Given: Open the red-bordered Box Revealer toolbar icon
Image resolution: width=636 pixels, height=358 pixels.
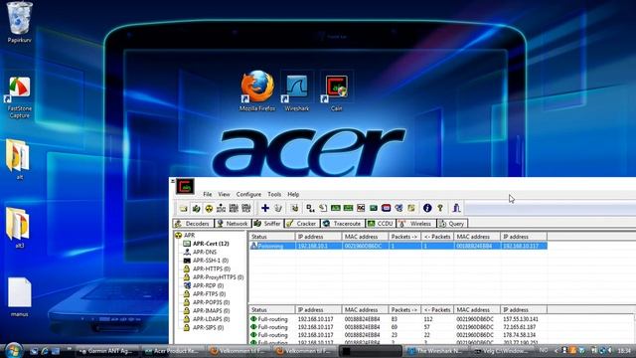Looking at the screenshot, I should tap(387, 208).
